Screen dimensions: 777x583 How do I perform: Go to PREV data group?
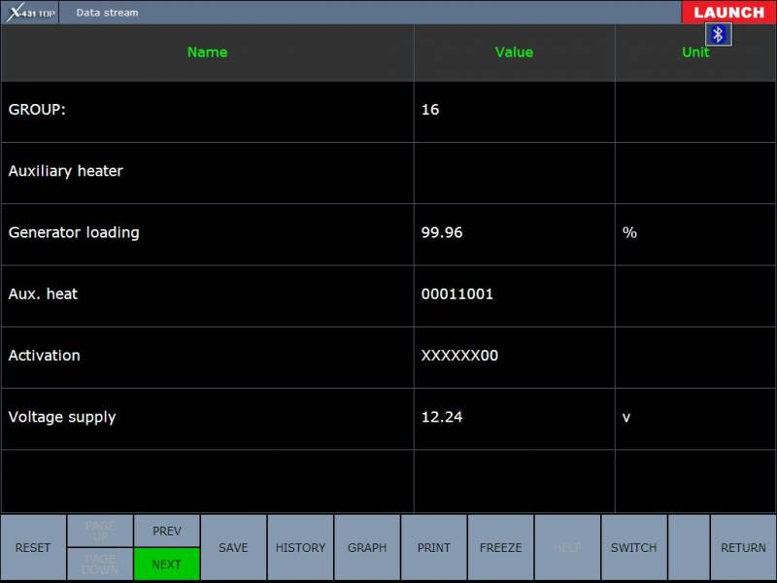(166, 531)
